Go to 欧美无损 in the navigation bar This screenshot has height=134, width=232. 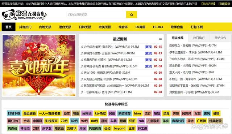tap(105, 27)
